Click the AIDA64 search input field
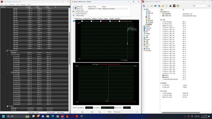212x119 pixels. click(x=199, y=6)
